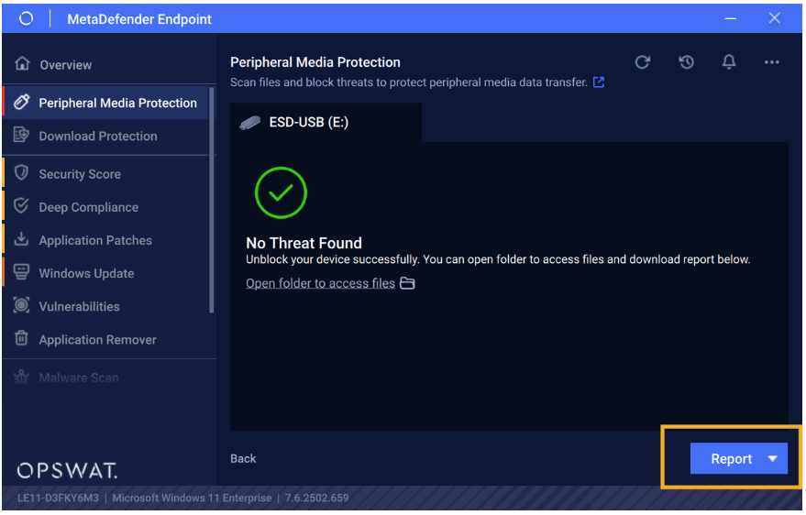
Task: Click the Malware Scan bug icon
Action: (x=21, y=378)
